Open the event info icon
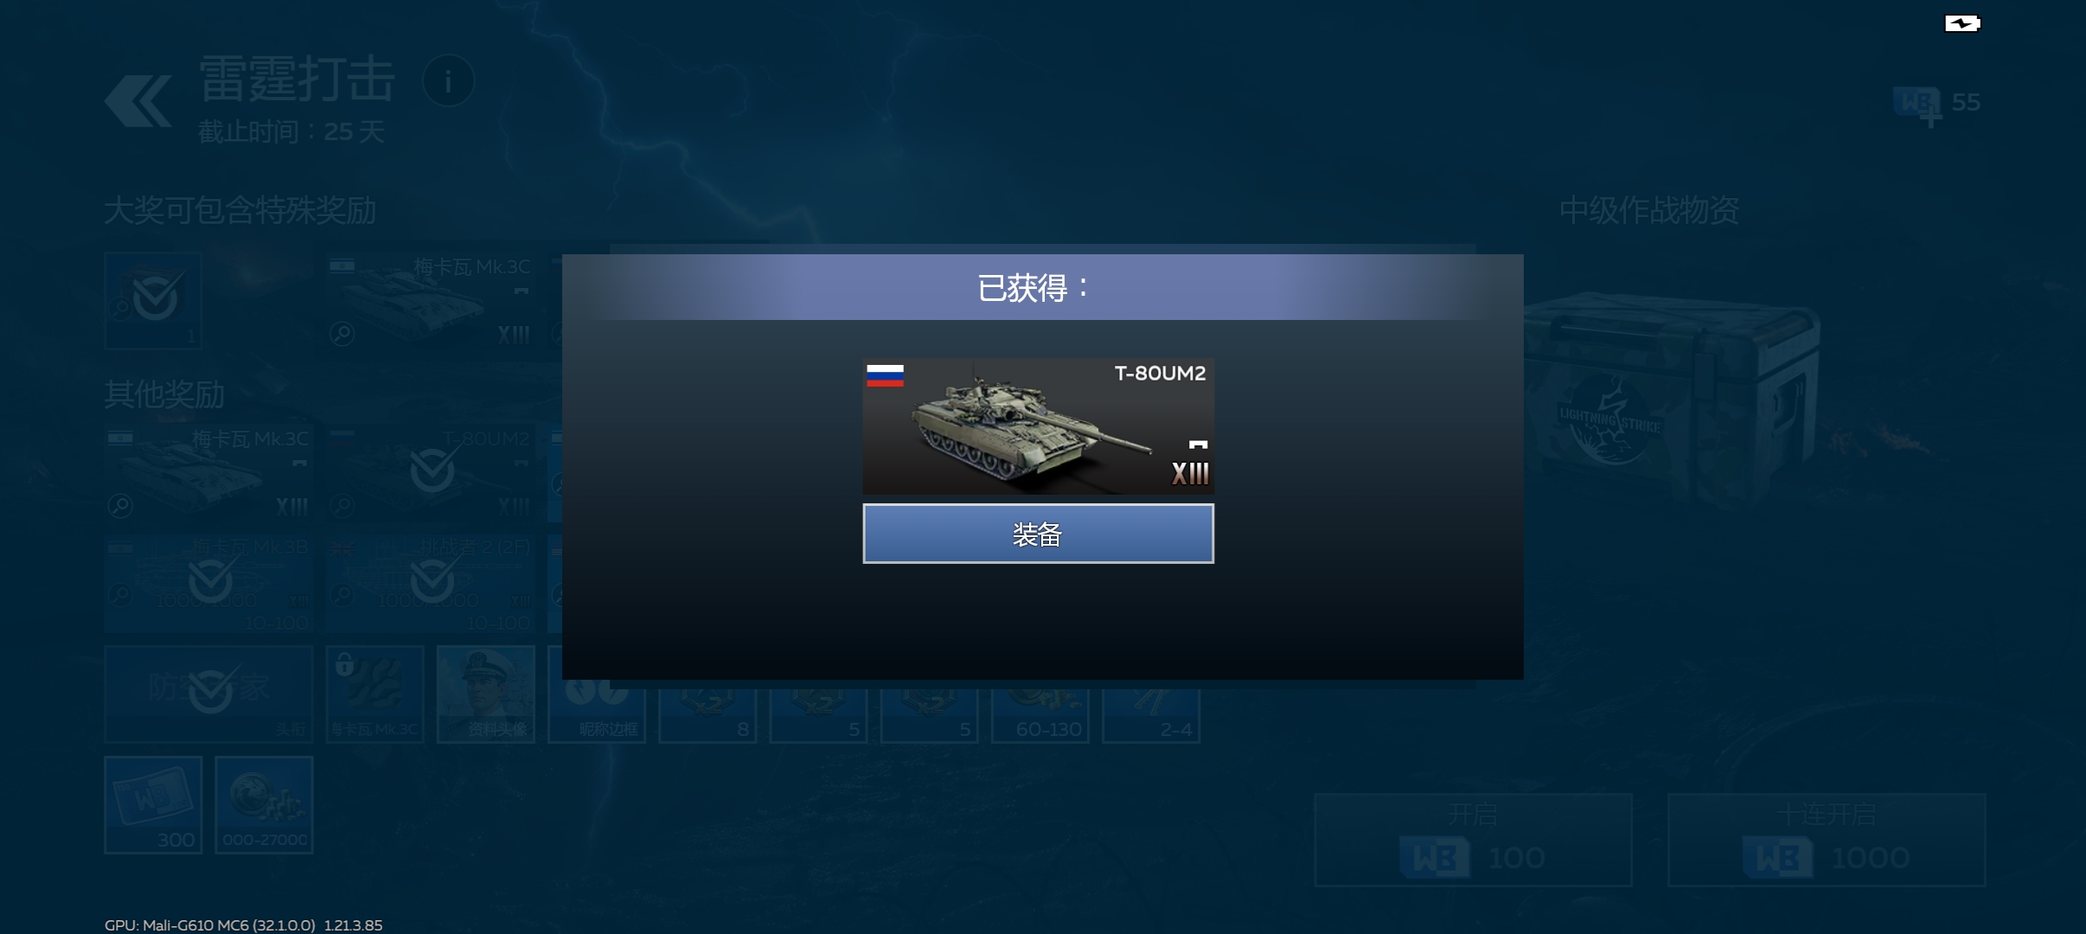2086x934 pixels. (448, 81)
